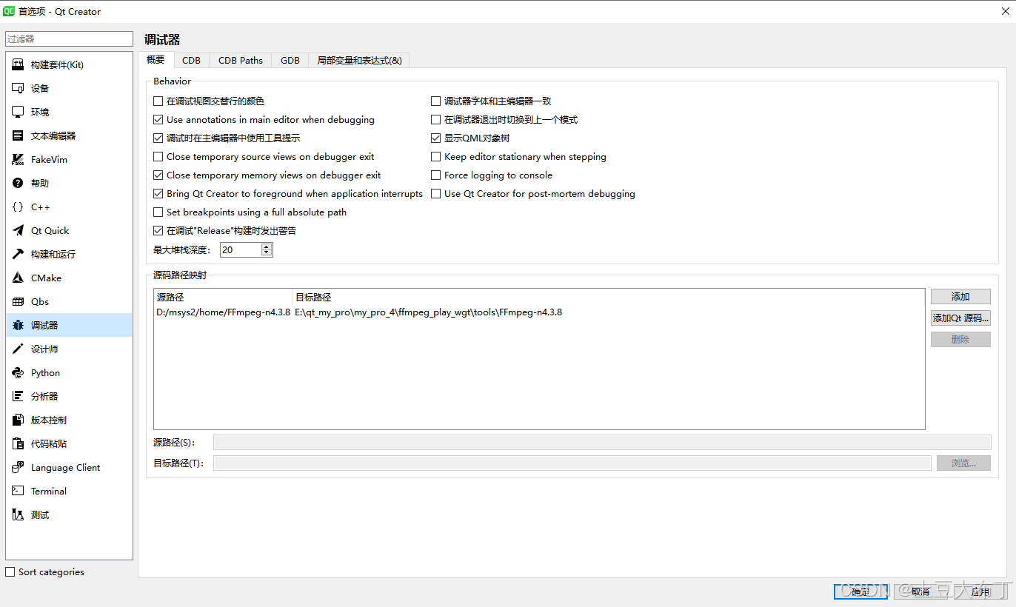1016x607 pixels.
Task: Toggle the Sort categories checkbox
Action: click(x=10, y=571)
